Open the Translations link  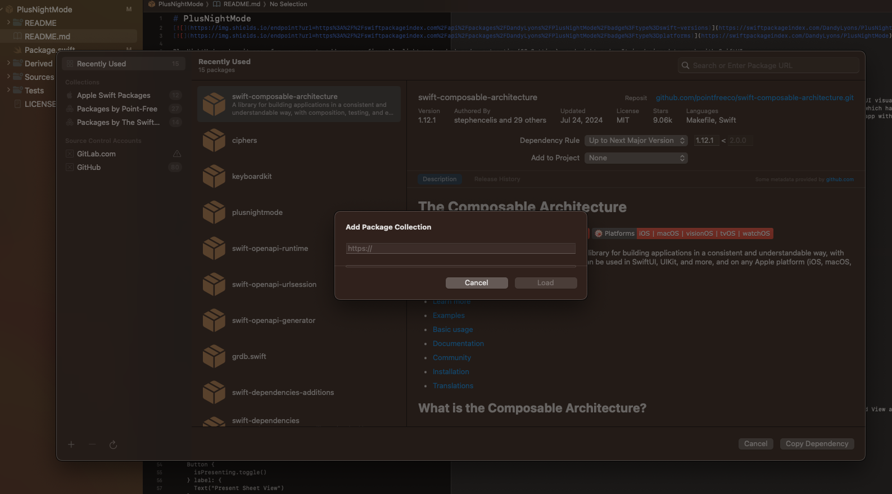pos(453,386)
